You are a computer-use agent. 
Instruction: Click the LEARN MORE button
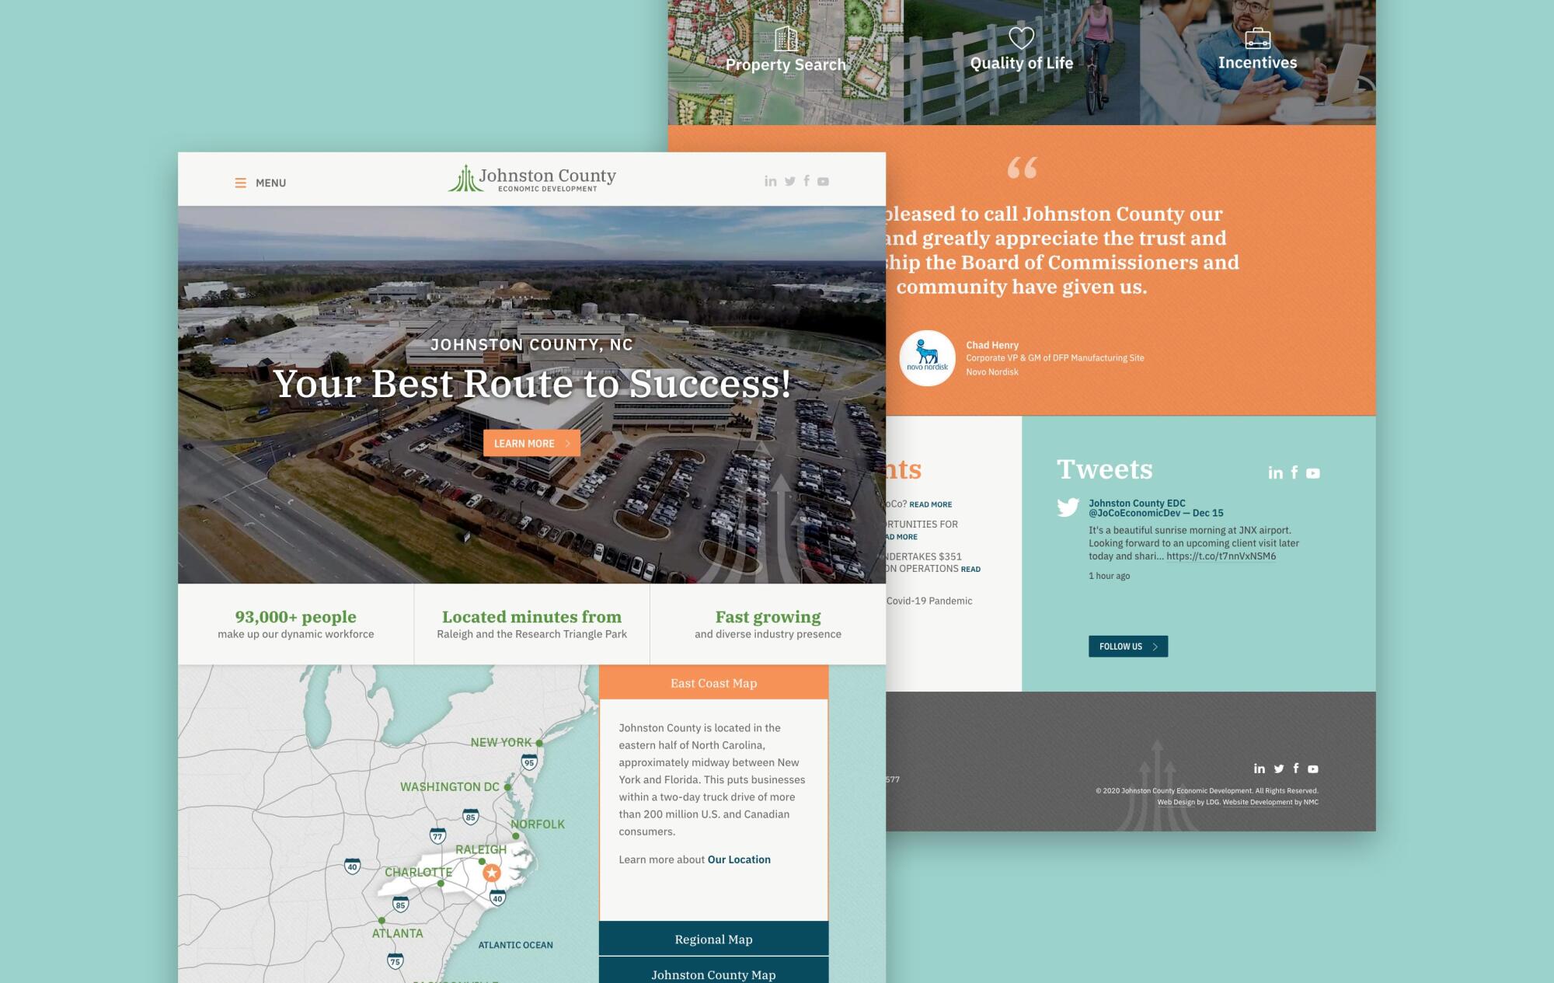click(531, 443)
